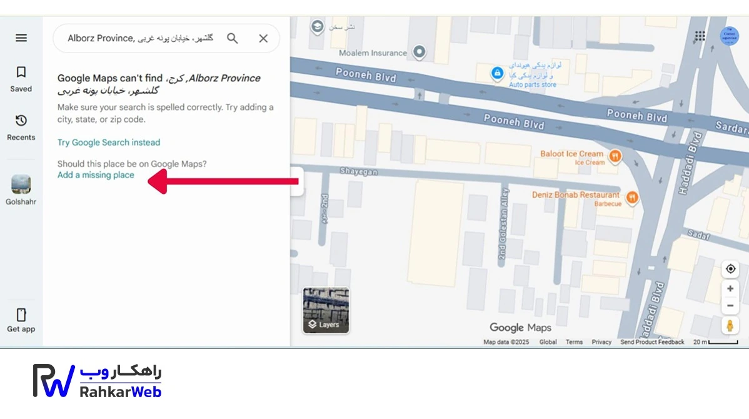Zoom in with the plus button
The image size is (749, 419).
(730, 288)
